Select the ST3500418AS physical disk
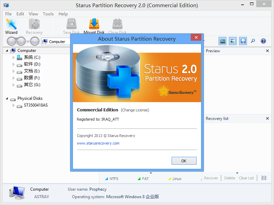274x205 pixels. pos(36,105)
